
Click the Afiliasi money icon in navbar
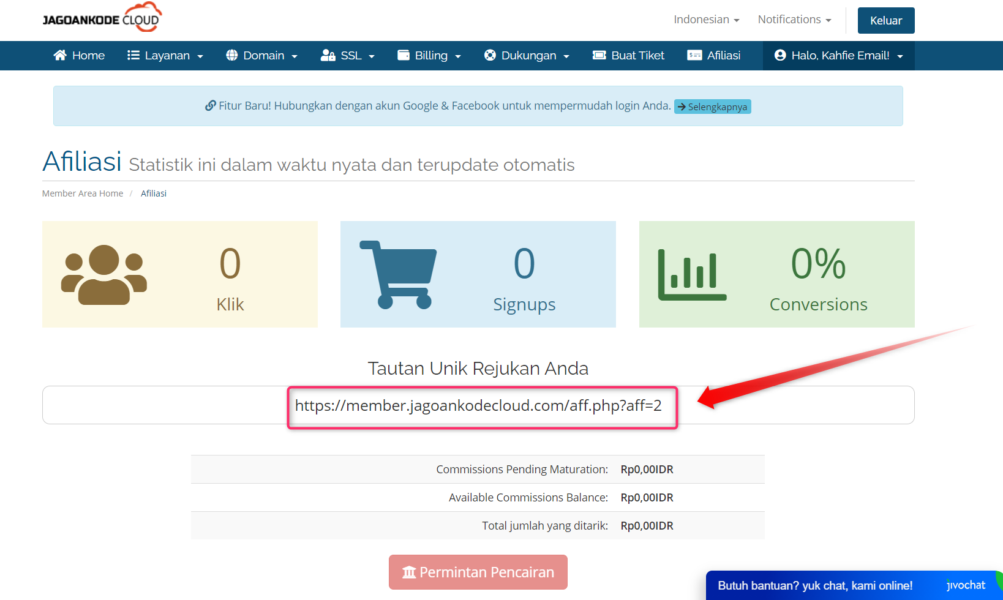pyautogui.click(x=694, y=55)
